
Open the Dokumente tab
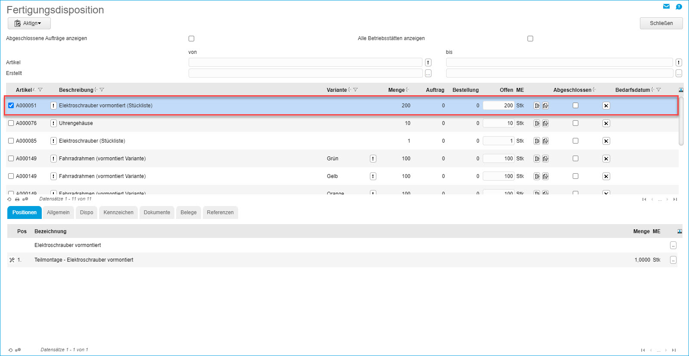point(157,212)
